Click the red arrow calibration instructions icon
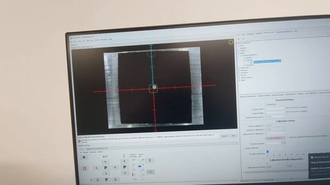 point(79,141)
